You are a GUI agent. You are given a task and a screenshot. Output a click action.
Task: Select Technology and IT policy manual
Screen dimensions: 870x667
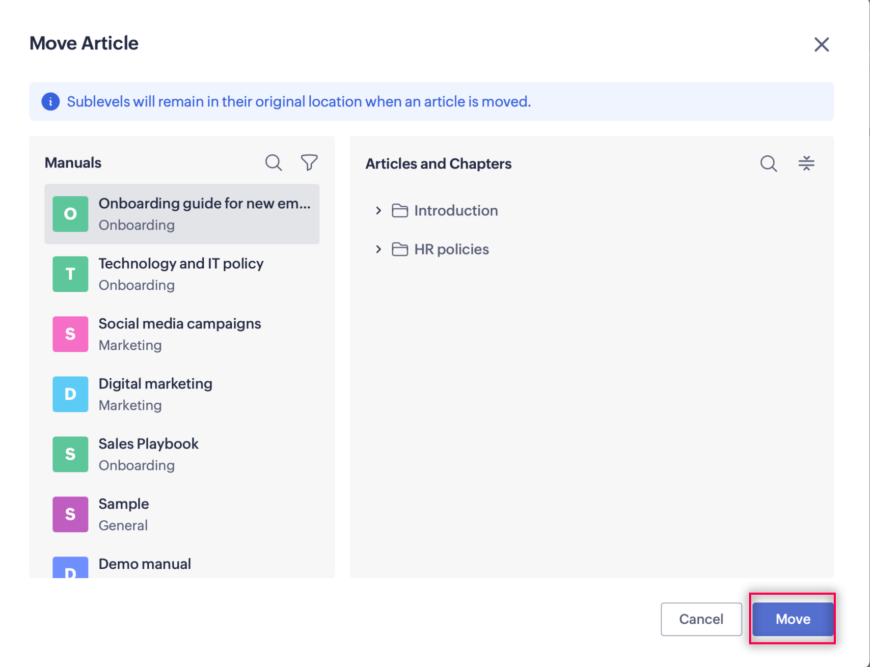coord(181,274)
